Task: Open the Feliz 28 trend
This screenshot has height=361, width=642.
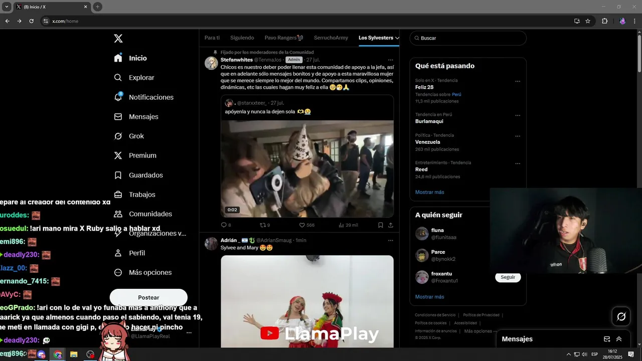Action: [424, 87]
